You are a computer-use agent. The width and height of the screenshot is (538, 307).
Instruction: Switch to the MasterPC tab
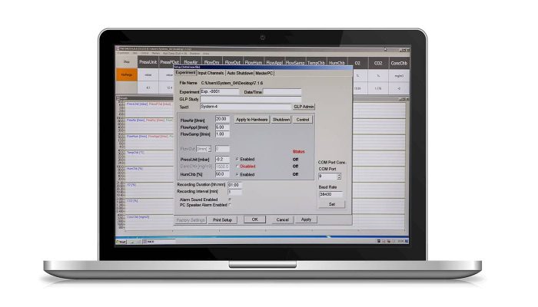(x=264, y=73)
